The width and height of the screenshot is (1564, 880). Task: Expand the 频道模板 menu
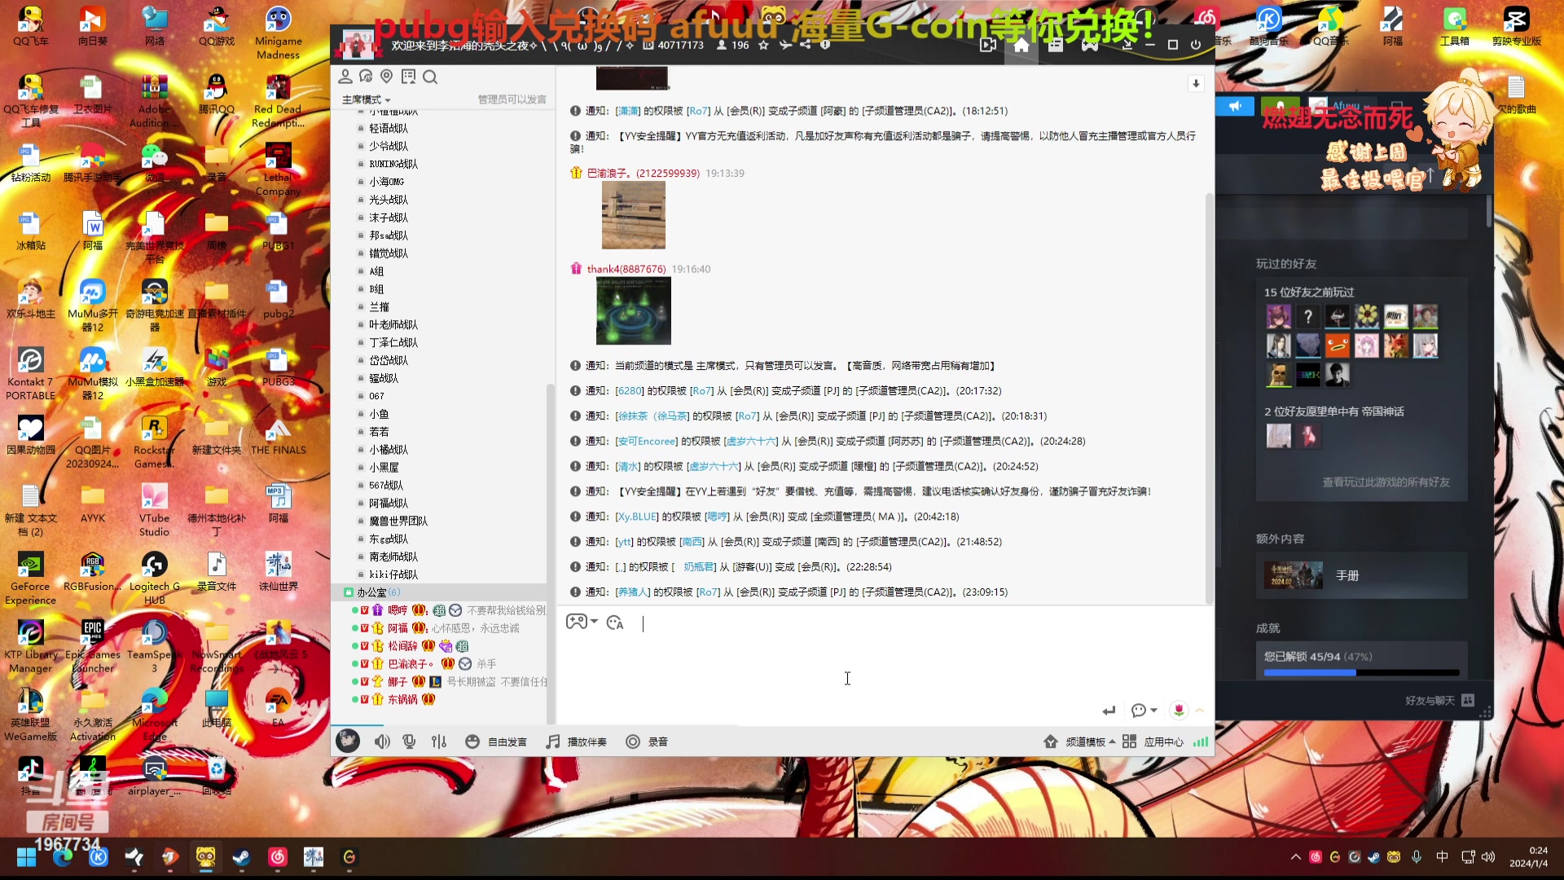click(1079, 741)
